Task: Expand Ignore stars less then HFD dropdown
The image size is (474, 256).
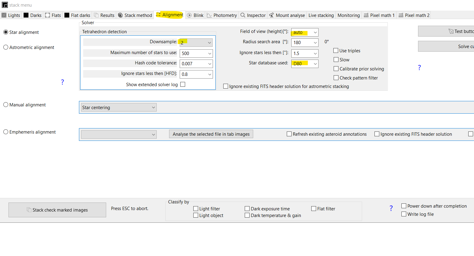Action: 196,74
